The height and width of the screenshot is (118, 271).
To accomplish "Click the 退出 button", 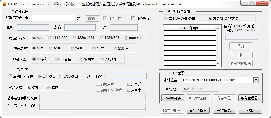I will (x=250, y=110).
